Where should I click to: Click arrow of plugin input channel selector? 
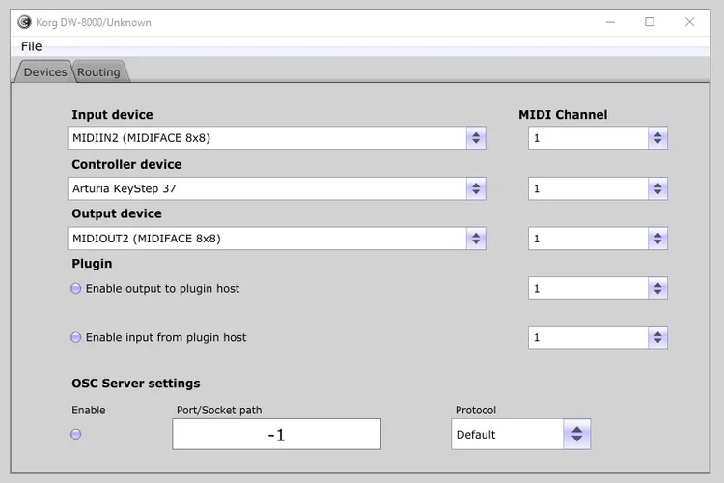click(658, 337)
